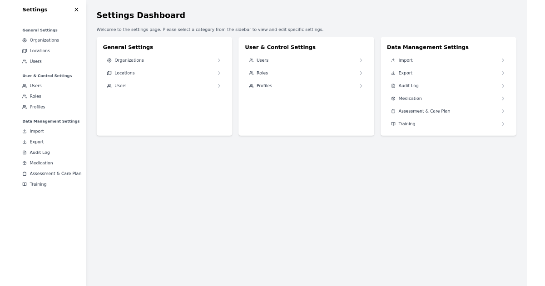The image size is (545, 286).
Task: Close the Settings sidebar with the X
Action: [x=76, y=9]
